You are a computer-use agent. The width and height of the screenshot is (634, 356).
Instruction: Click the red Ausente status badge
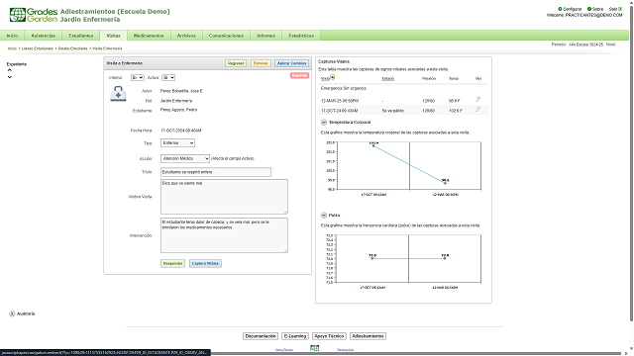pos(299,75)
